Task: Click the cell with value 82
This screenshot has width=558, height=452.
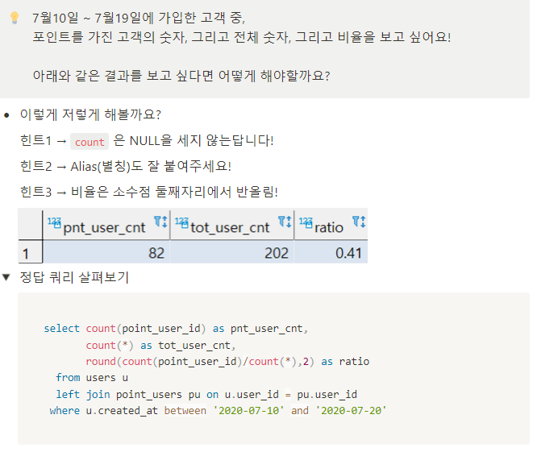Action: click(106, 252)
